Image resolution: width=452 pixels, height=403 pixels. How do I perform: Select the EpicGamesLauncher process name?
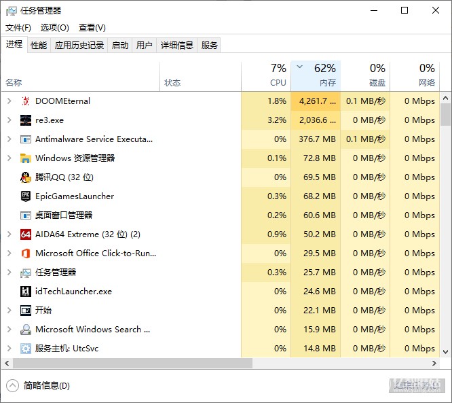click(x=75, y=196)
